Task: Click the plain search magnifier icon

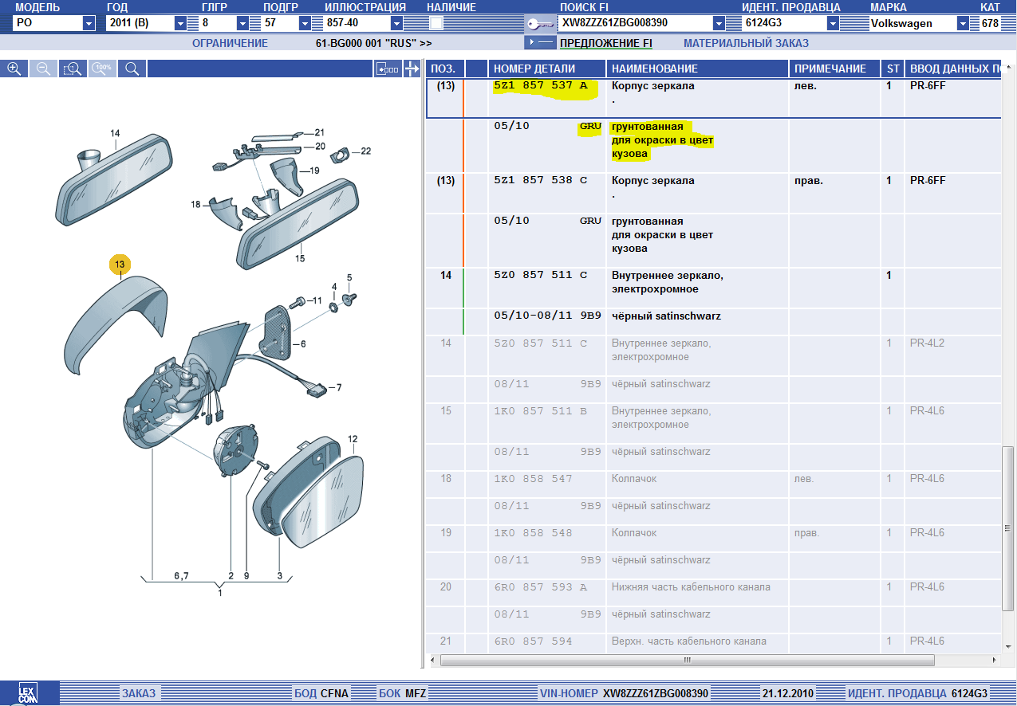Action: 132,69
